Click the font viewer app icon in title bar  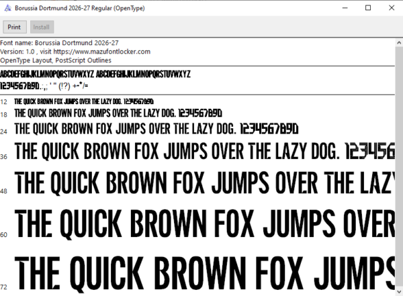pos(8,8)
